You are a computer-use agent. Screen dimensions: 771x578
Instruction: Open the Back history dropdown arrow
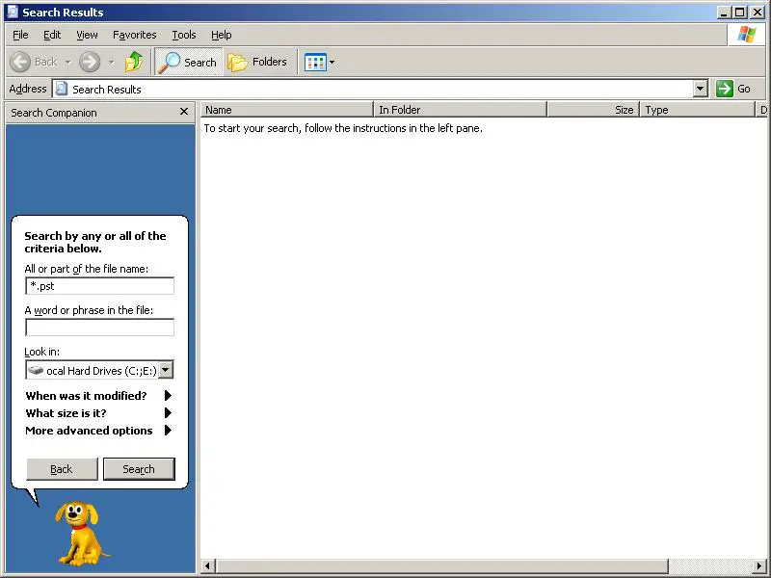tap(67, 62)
